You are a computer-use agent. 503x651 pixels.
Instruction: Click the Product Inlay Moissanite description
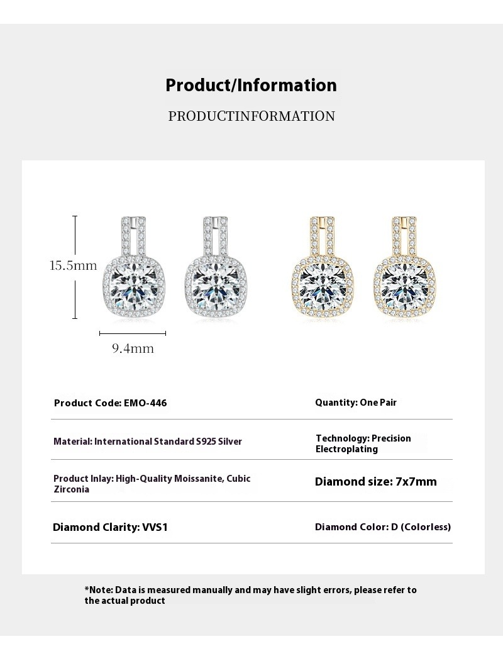click(x=152, y=484)
